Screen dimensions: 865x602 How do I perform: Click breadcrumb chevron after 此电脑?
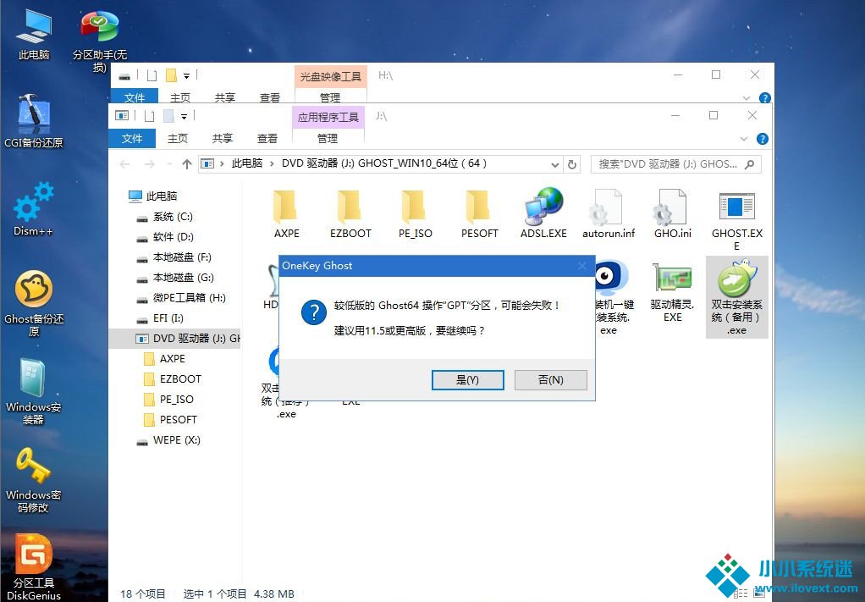pyautogui.click(x=272, y=164)
